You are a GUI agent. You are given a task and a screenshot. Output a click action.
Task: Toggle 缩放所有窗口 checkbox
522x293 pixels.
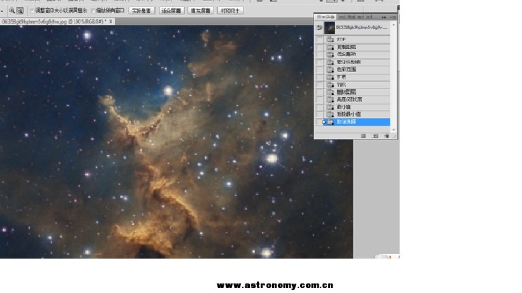tap(94, 11)
